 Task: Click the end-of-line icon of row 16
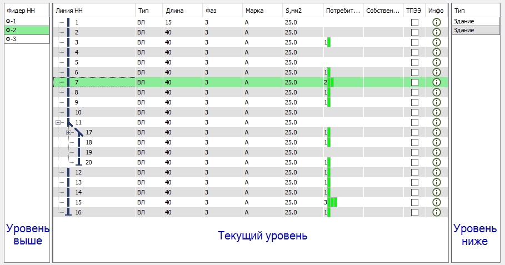click(68, 212)
